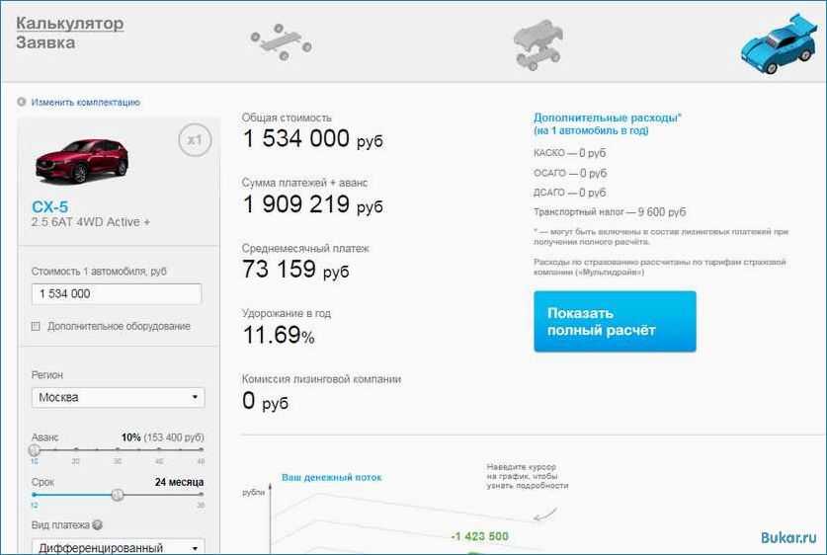Click the Изменить комплектацию link
The width and height of the screenshot is (827, 555).
[x=85, y=103]
